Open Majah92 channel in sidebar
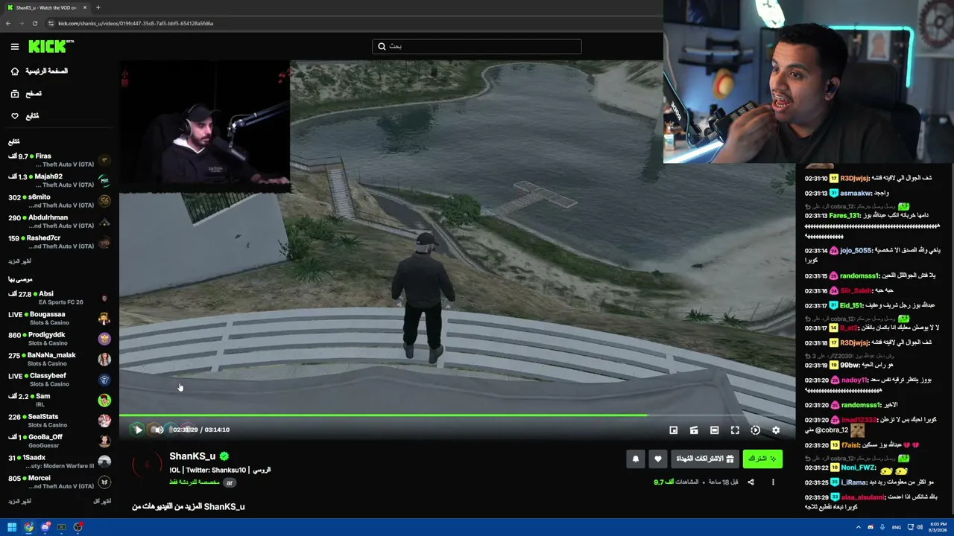The image size is (954, 536). pos(60,180)
